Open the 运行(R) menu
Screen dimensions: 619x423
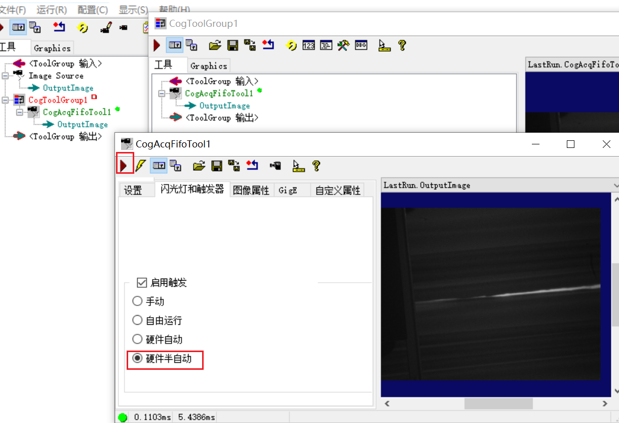(52, 10)
